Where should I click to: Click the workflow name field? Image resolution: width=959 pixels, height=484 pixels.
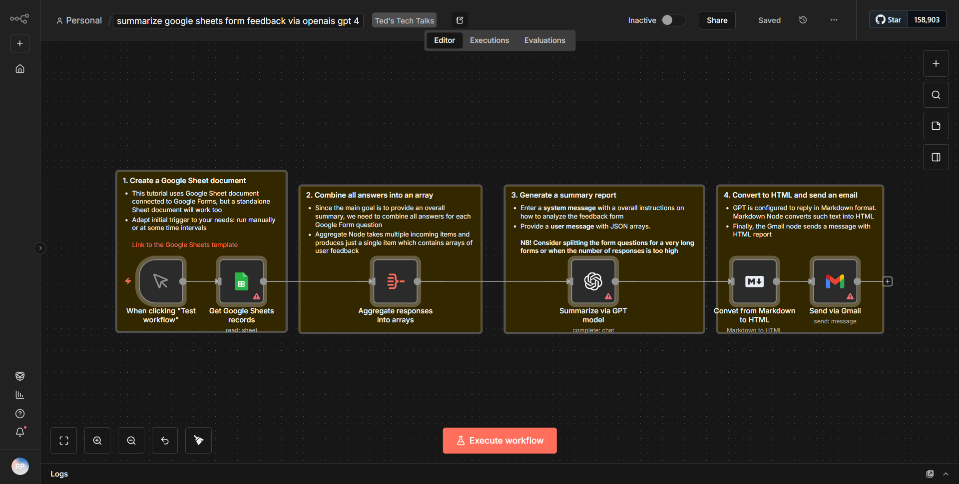[x=238, y=21]
